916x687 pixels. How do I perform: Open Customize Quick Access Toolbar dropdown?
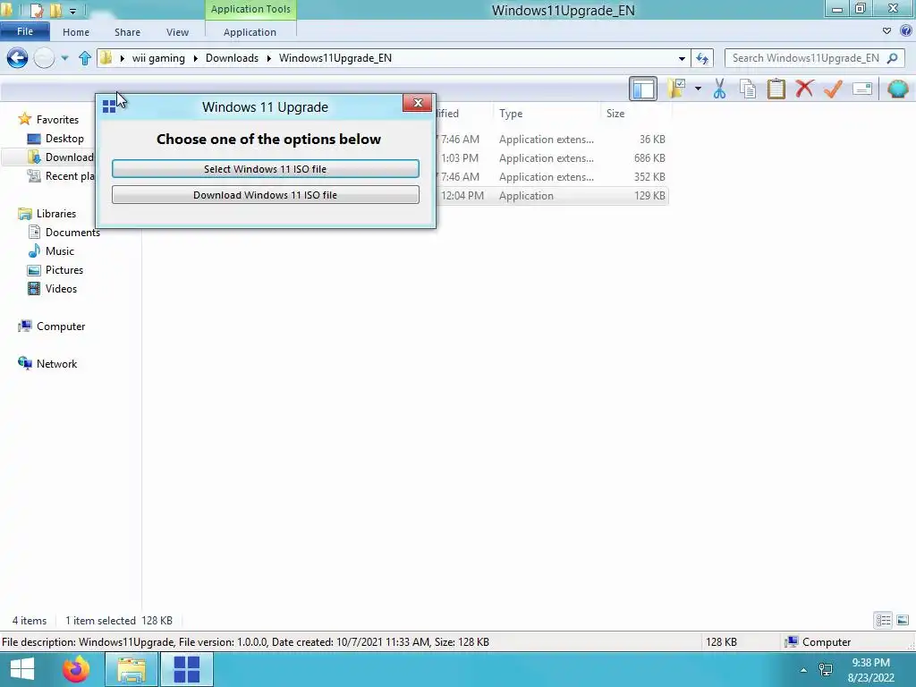(72, 11)
